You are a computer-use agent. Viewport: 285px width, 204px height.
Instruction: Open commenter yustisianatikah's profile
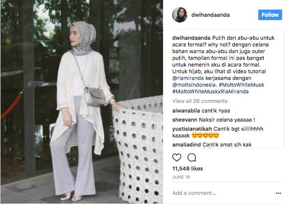point(192,129)
